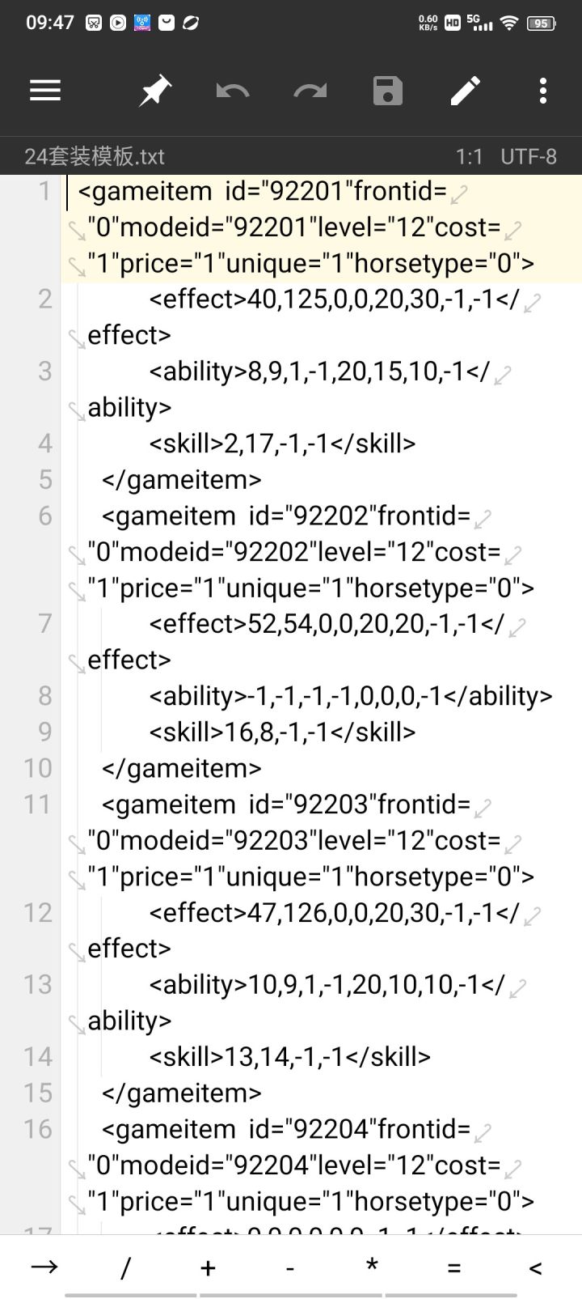The image size is (582, 1299).
Task: Place cursor in skill 16,8,-1,-1 line
Action: pyautogui.click(x=282, y=732)
